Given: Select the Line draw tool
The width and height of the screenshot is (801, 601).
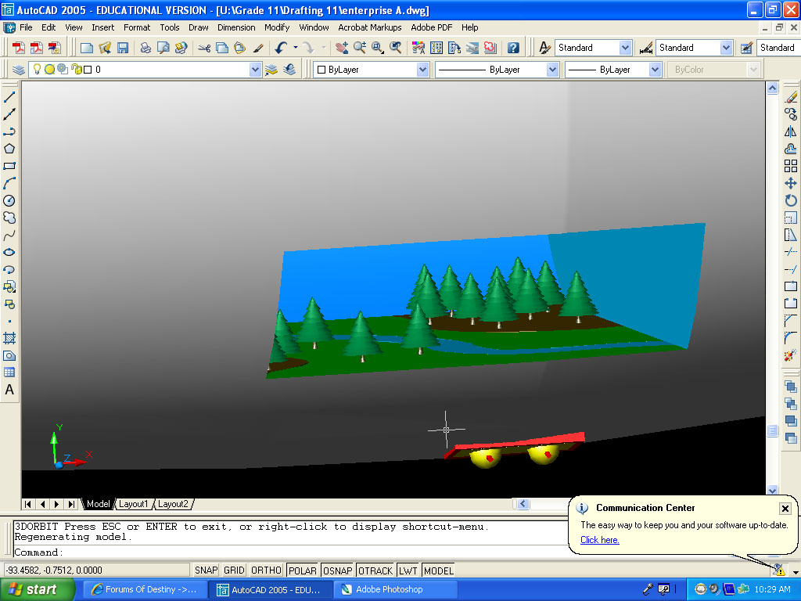Looking at the screenshot, I should [x=9, y=98].
